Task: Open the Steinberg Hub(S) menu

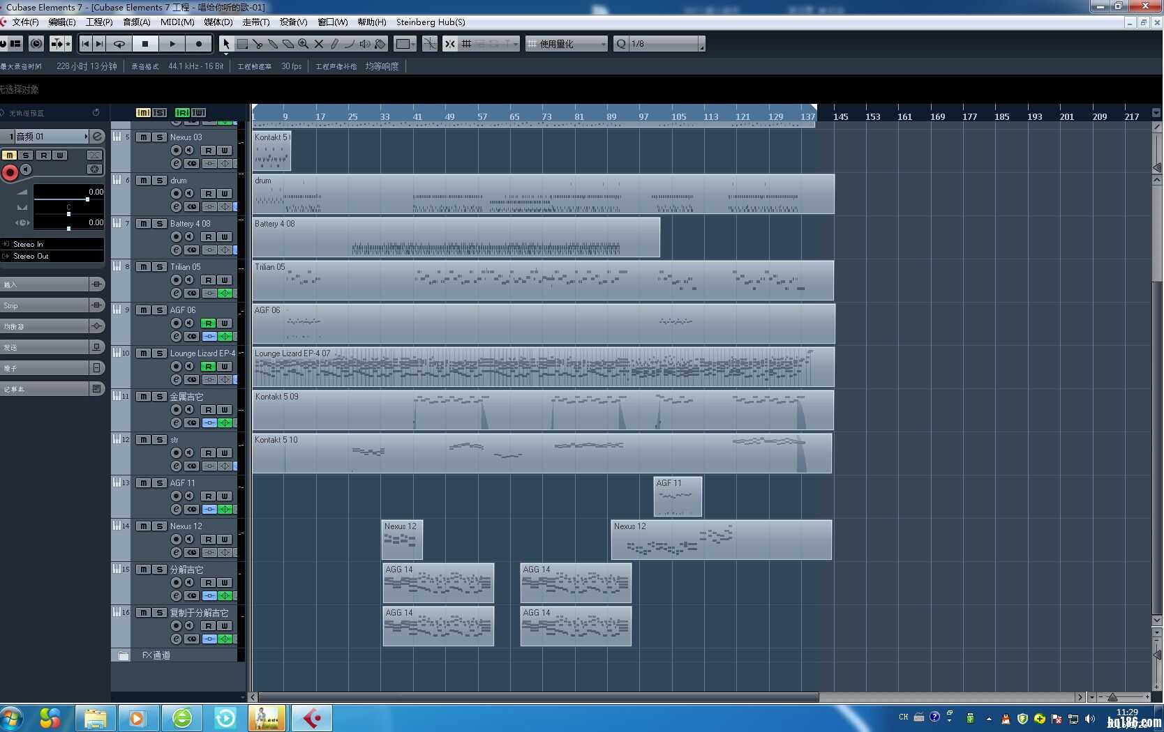Action: tap(431, 22)
